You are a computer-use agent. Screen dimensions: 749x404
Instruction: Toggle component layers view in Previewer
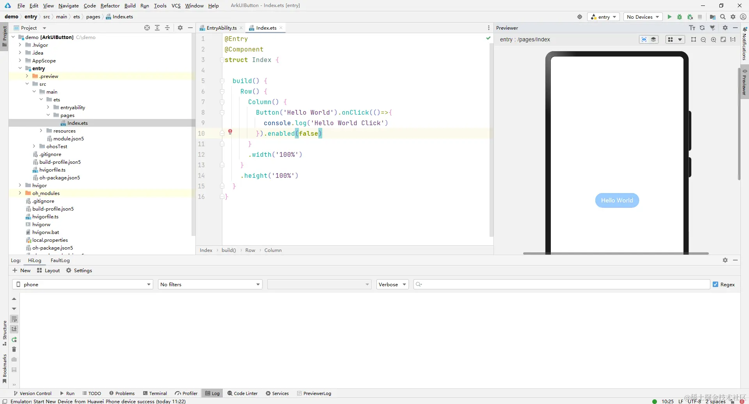click(653, 39)
